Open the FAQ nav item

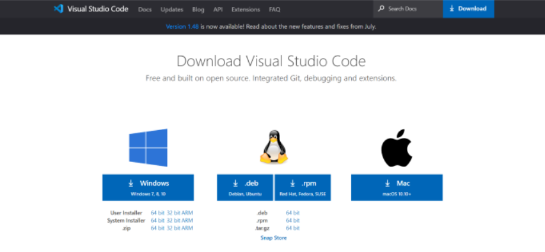tap(274, 10)
